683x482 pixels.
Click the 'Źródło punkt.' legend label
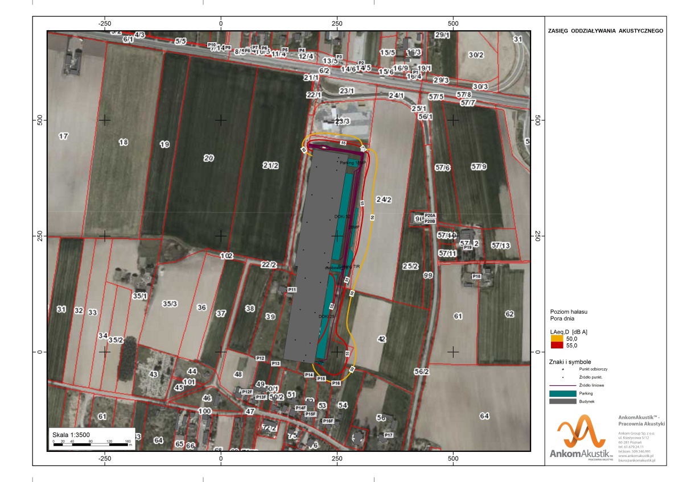[591, 377]
